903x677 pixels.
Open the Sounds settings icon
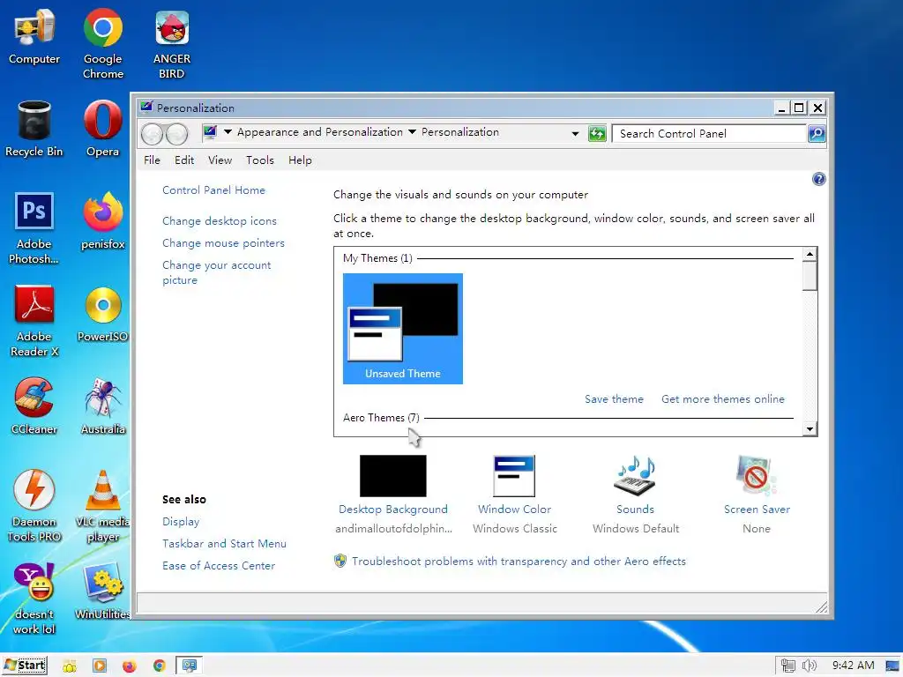[x=635, y=476]
